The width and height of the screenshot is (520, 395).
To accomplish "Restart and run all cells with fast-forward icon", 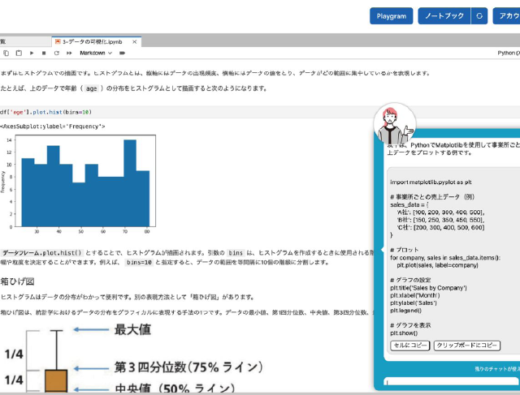I will (68, 53).
